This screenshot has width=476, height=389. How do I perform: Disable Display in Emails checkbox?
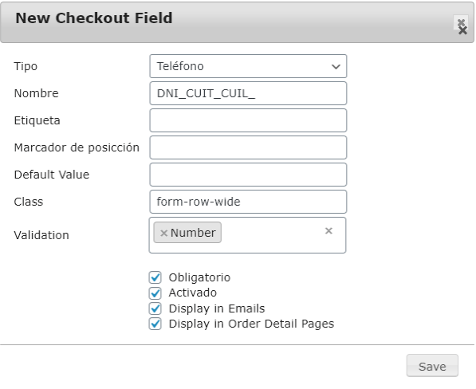pyautogui.click(x=155, y=308)
